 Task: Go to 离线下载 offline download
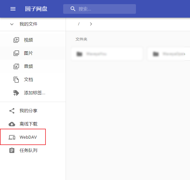(28, 124)
